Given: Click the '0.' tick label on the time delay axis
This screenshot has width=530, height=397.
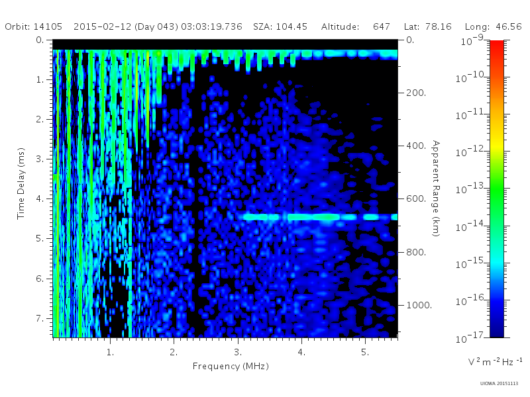Looking at the screenshot, I should 40,40.
